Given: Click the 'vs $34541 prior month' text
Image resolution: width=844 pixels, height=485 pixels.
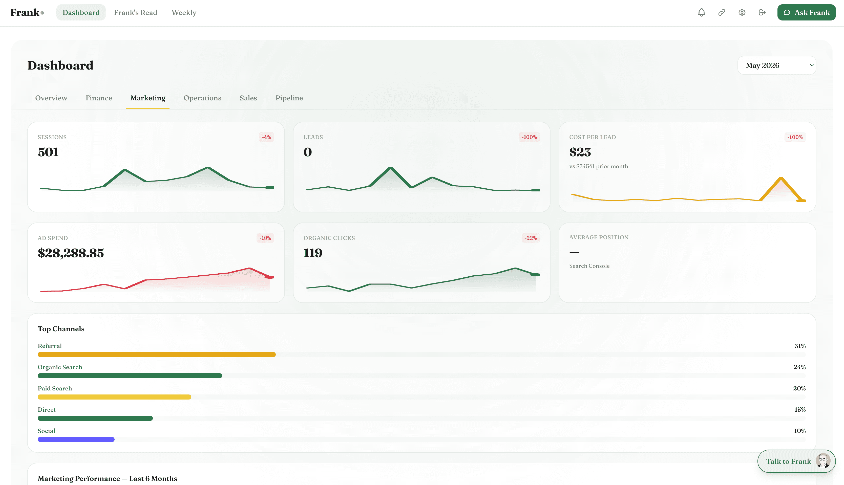Looking at the screenshot, I should tap(599, 166).
